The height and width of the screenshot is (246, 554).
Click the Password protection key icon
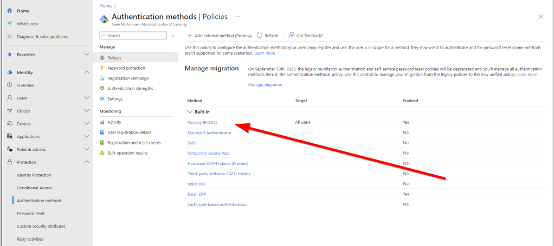point(102,68)
